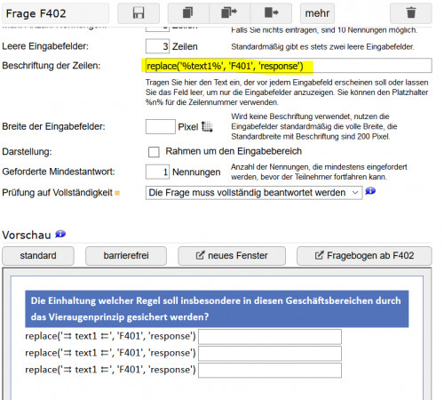The image size is (444, 400).
Task: Open the mehr menu
Action: (317, 13)
